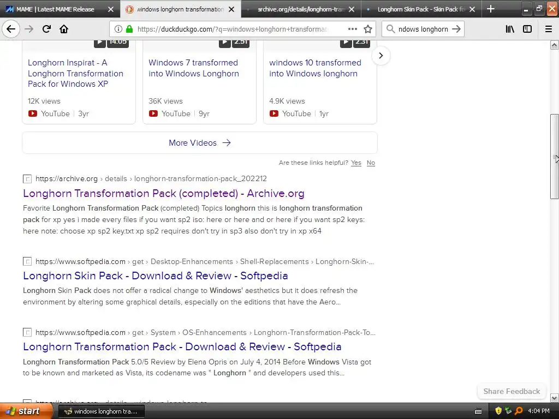Show site information icon in address bar
The width and height of the screenshot is (559, 419).
118,29
